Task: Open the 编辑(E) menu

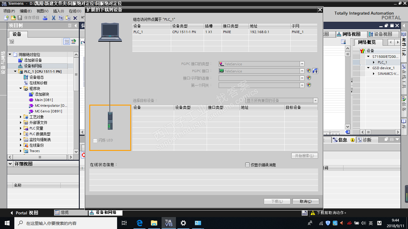Action: pos(26,11)
